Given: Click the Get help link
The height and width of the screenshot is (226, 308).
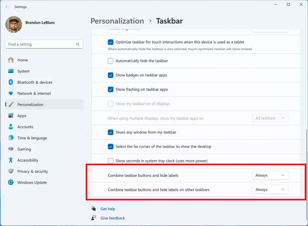Looking at the screenshot, I should (108, 209).
